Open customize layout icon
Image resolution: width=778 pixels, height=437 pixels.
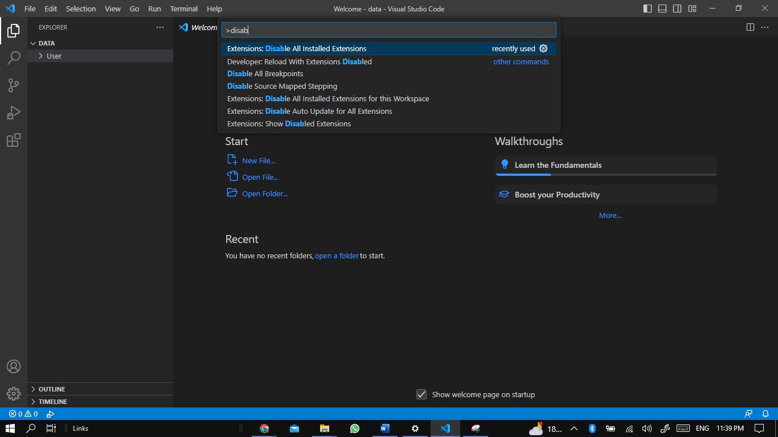click(x=692, y=9)
